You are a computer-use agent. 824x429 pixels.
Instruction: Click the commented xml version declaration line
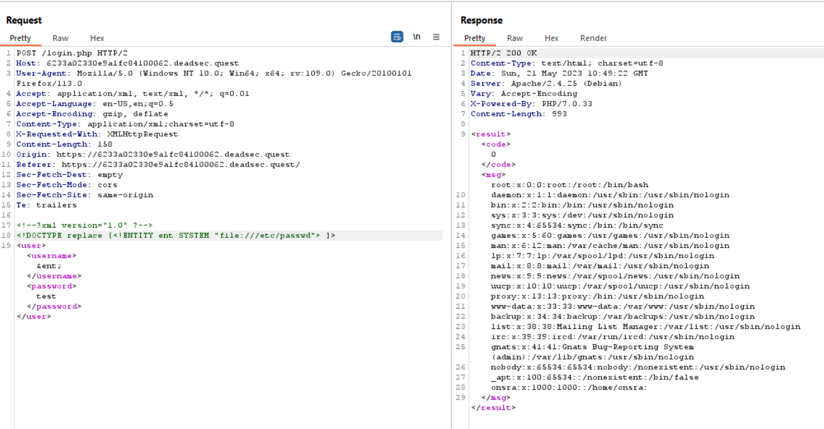click(85, 225)
